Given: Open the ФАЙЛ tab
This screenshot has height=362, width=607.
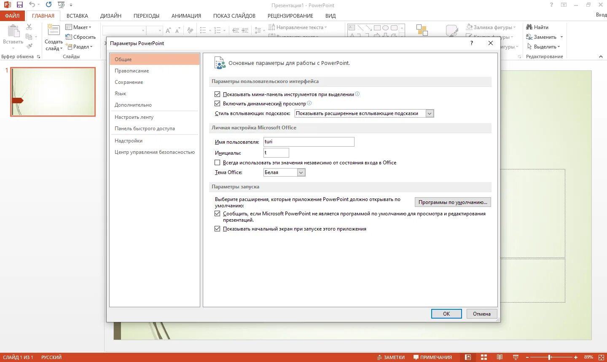Looking at the screenshot, I should click(x=12, y=16).
